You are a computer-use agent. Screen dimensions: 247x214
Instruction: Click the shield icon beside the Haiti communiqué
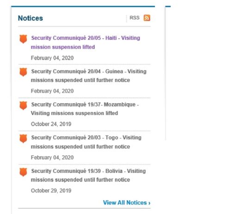tap(23, 39)
